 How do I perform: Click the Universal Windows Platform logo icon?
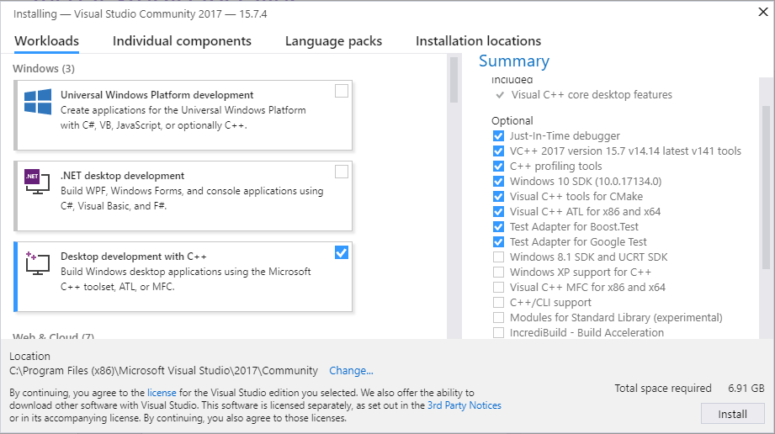tap(38, 103)
